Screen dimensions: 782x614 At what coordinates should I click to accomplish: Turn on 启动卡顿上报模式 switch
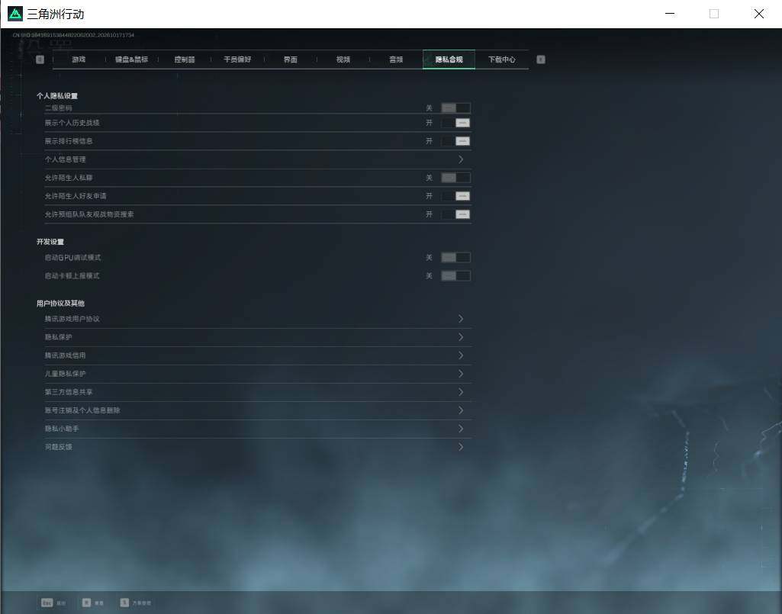point(455,276)
